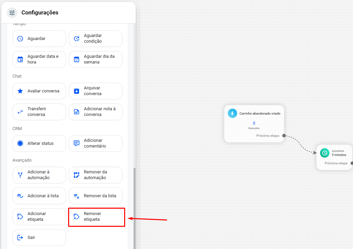Select the Sair action
353x249 pixels.
pos(39,238)
